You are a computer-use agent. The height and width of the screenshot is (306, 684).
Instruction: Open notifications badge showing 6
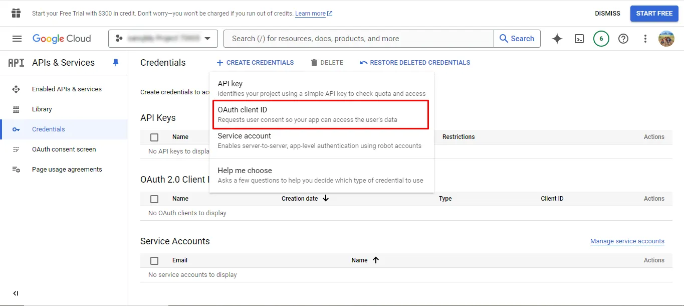601,39
